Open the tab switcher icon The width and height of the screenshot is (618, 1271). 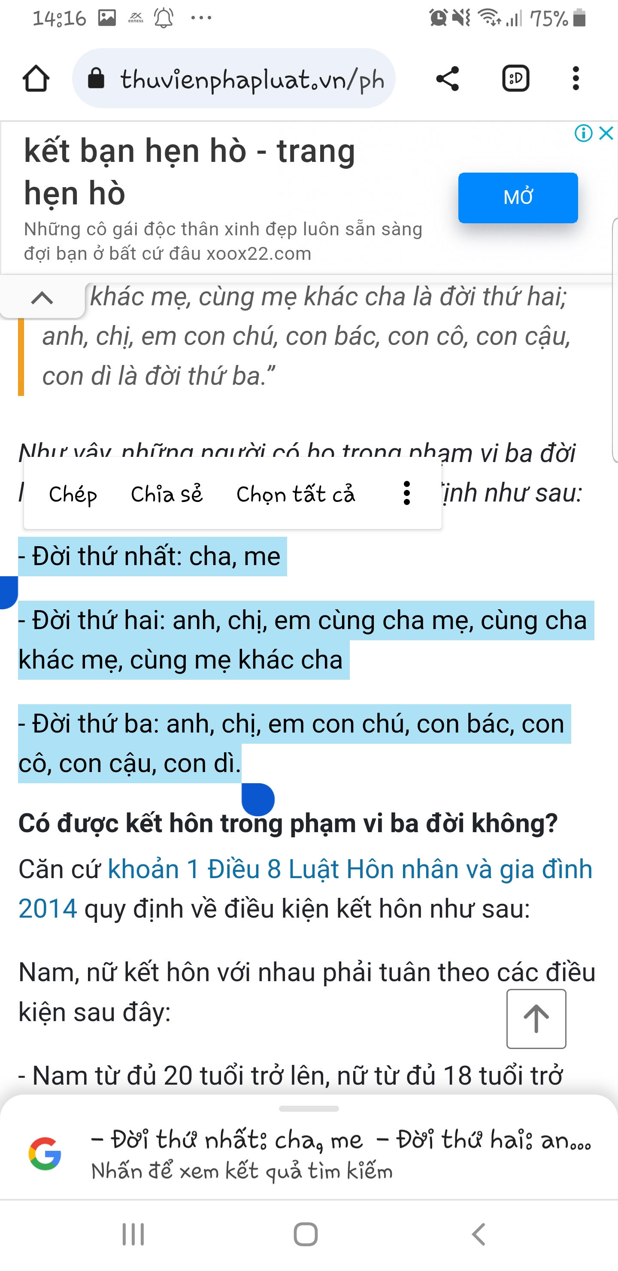click(516, 79)
